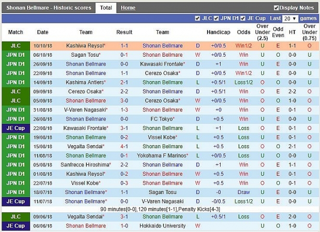Screen dimensions: 320x232
Task: Open Hokkaido University team link
Action: tap(162, 226)
